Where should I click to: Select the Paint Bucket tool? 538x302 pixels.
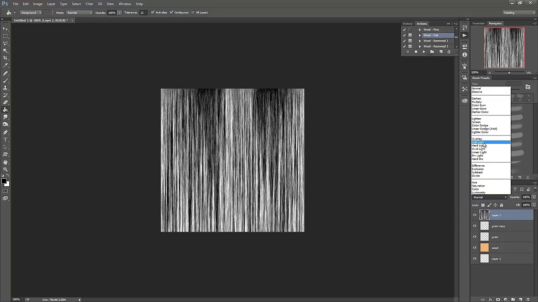(5, 110)
